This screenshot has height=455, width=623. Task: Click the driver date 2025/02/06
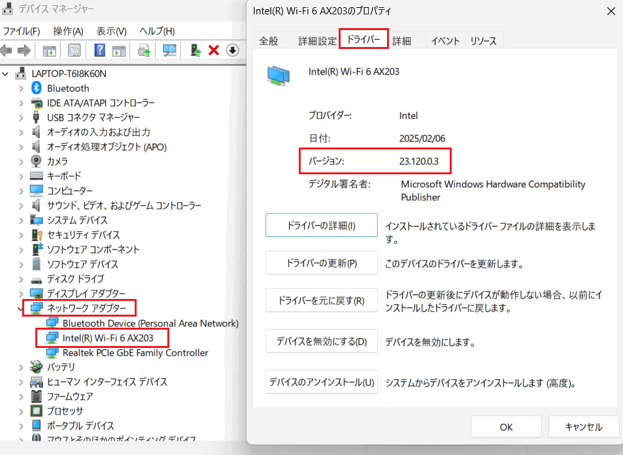coord(422,138)
